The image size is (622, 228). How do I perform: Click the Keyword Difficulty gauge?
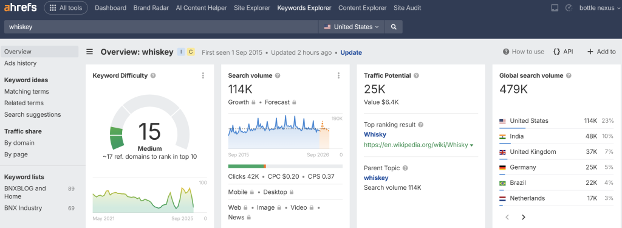click(x=149, y=123)
